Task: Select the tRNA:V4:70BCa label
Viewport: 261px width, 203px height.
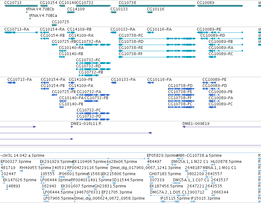Action: (43, 15)
